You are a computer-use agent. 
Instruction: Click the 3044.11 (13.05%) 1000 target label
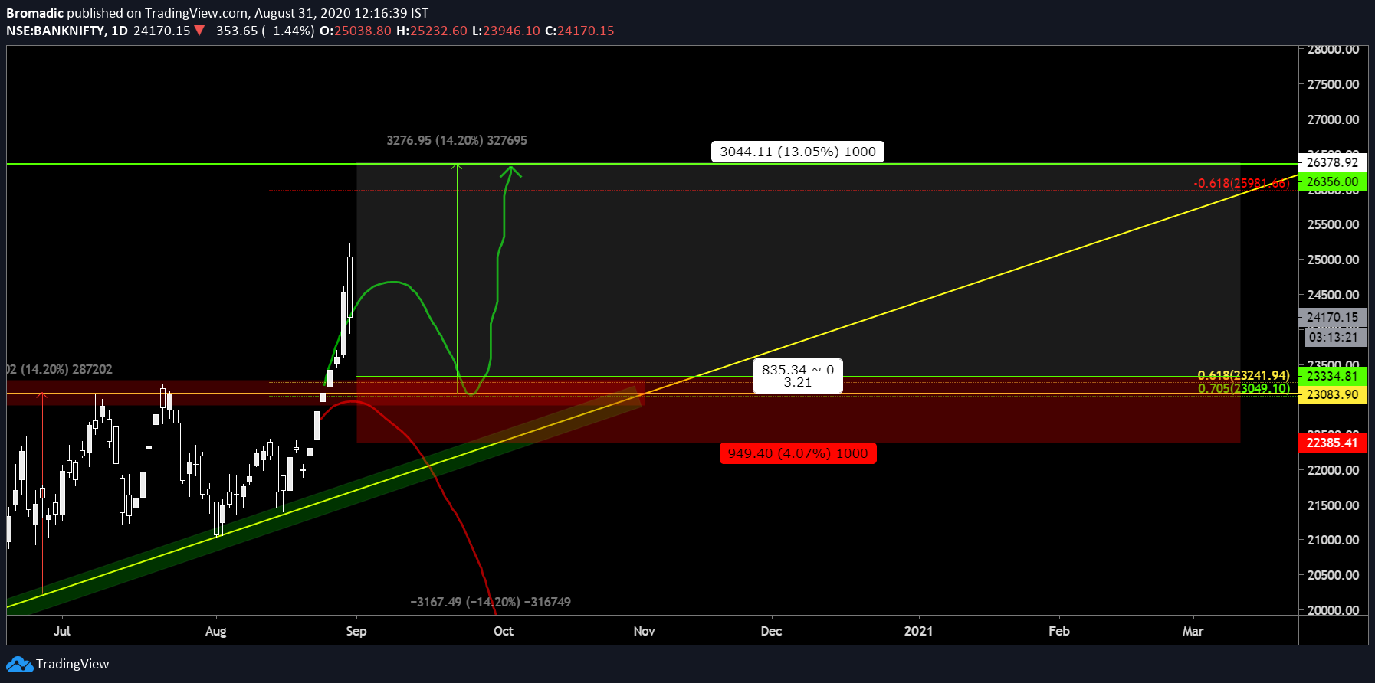(798, 152)
